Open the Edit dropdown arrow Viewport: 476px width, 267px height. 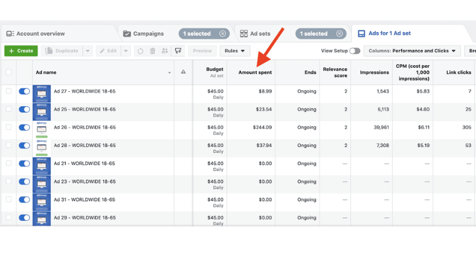click(x=126, y=51)
